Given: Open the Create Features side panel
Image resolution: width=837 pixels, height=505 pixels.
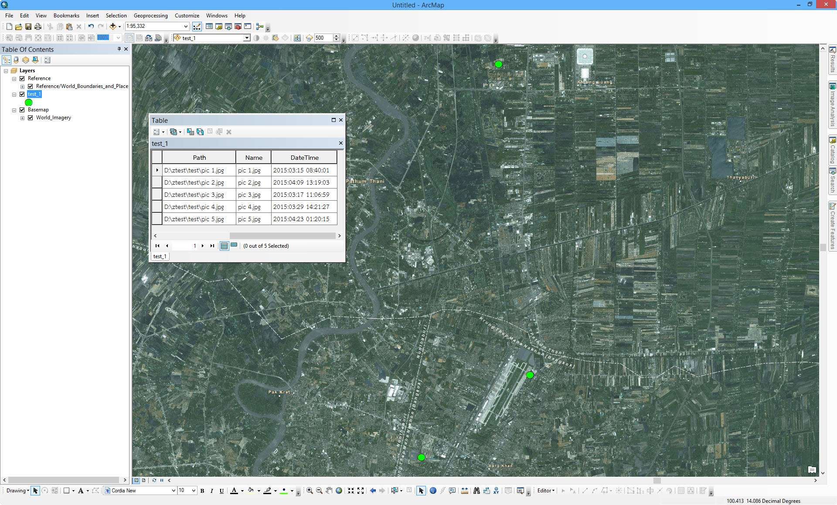Looking at the screenshot, I should pyautogui.click(x=832, y=226).
